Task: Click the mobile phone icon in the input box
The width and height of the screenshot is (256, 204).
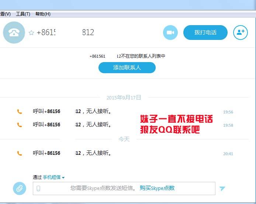Action: coord(38,188)
